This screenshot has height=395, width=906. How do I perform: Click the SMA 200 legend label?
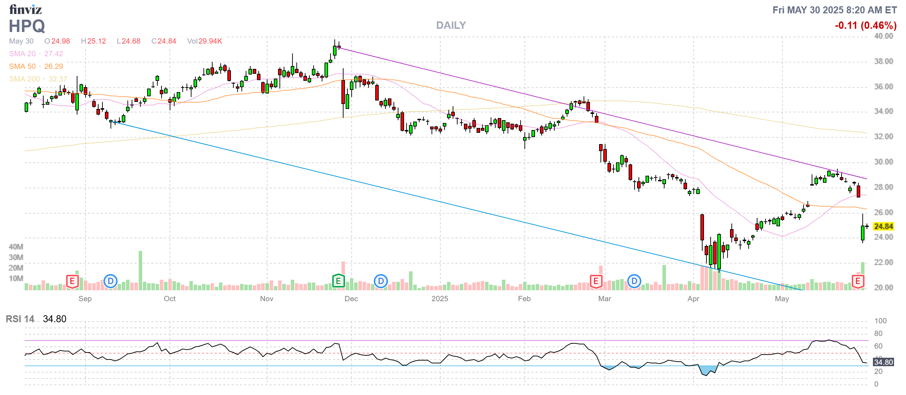24,79
